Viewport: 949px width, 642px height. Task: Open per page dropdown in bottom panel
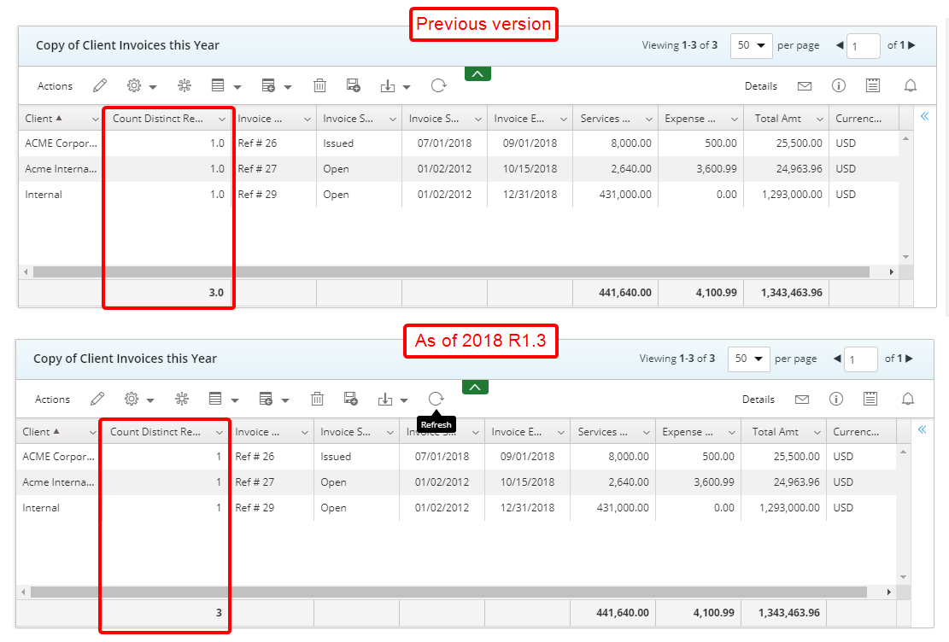[x=748, y=359]
